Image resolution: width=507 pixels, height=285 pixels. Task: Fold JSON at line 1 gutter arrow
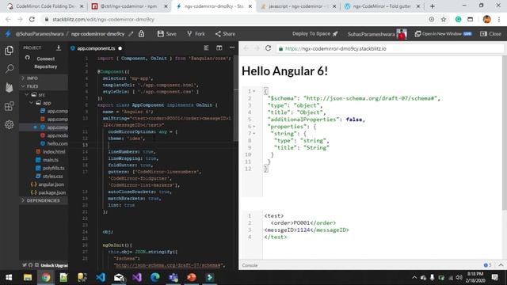coord(254,91)
